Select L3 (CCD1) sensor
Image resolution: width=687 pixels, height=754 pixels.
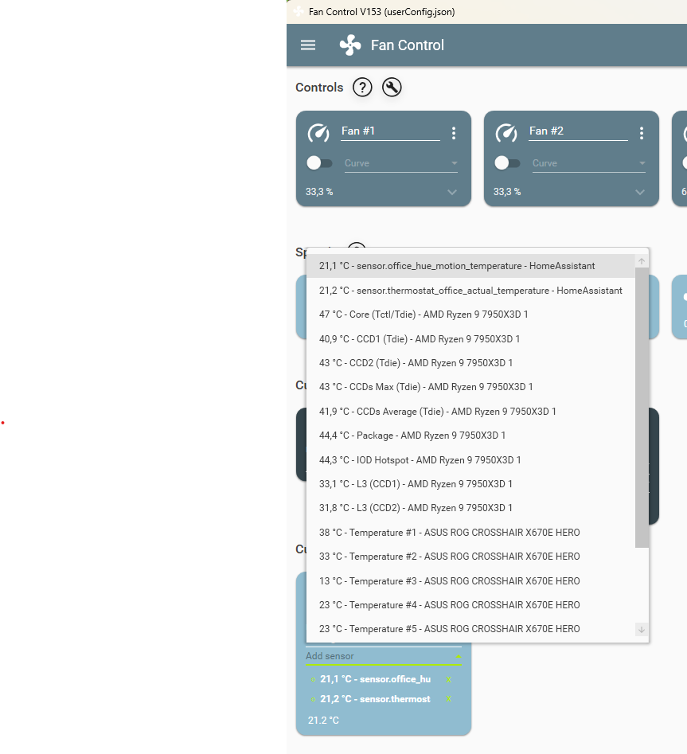pos(470,484)
